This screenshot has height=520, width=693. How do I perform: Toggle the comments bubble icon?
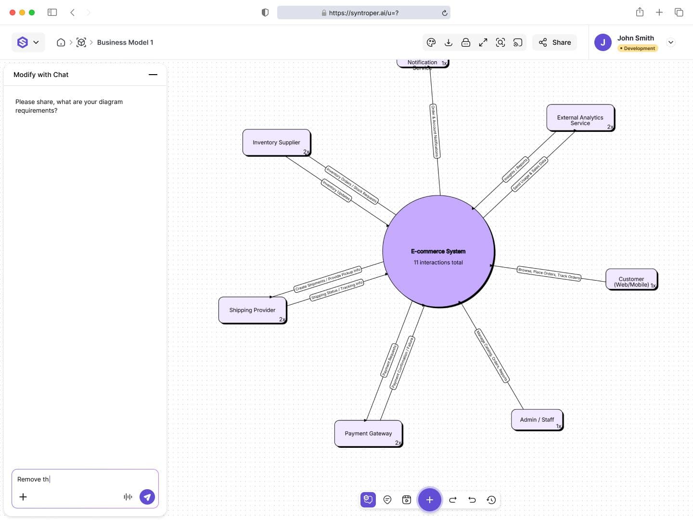pos(387,500)
